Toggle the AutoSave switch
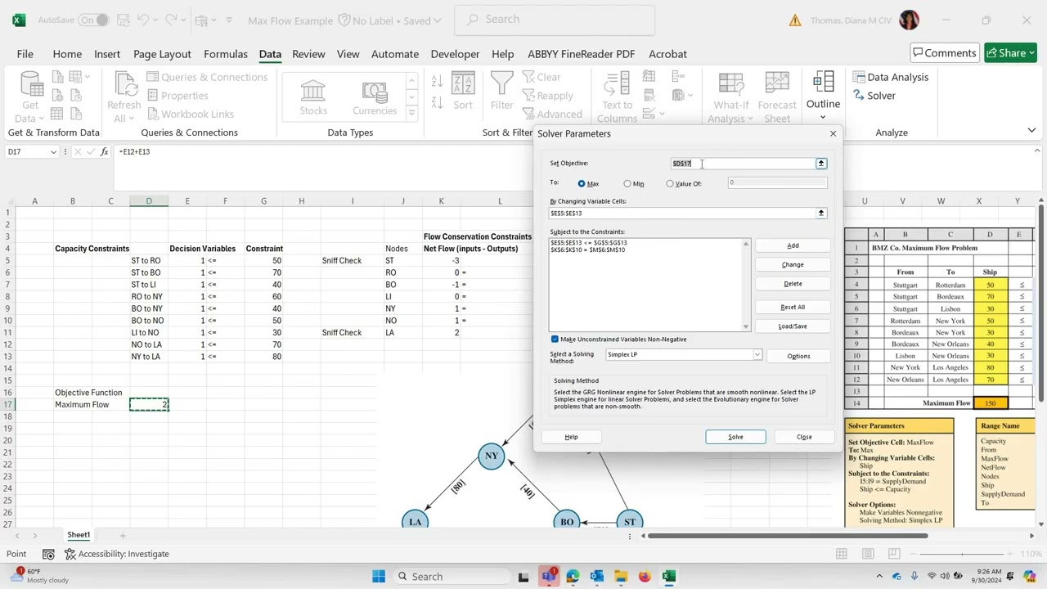This screenshot has width=1047, height=589. tap(93, 20)
